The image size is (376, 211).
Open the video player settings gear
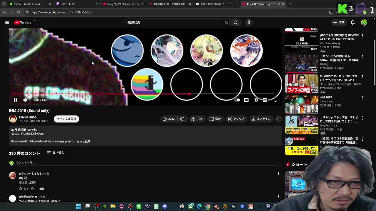[256, 100]
